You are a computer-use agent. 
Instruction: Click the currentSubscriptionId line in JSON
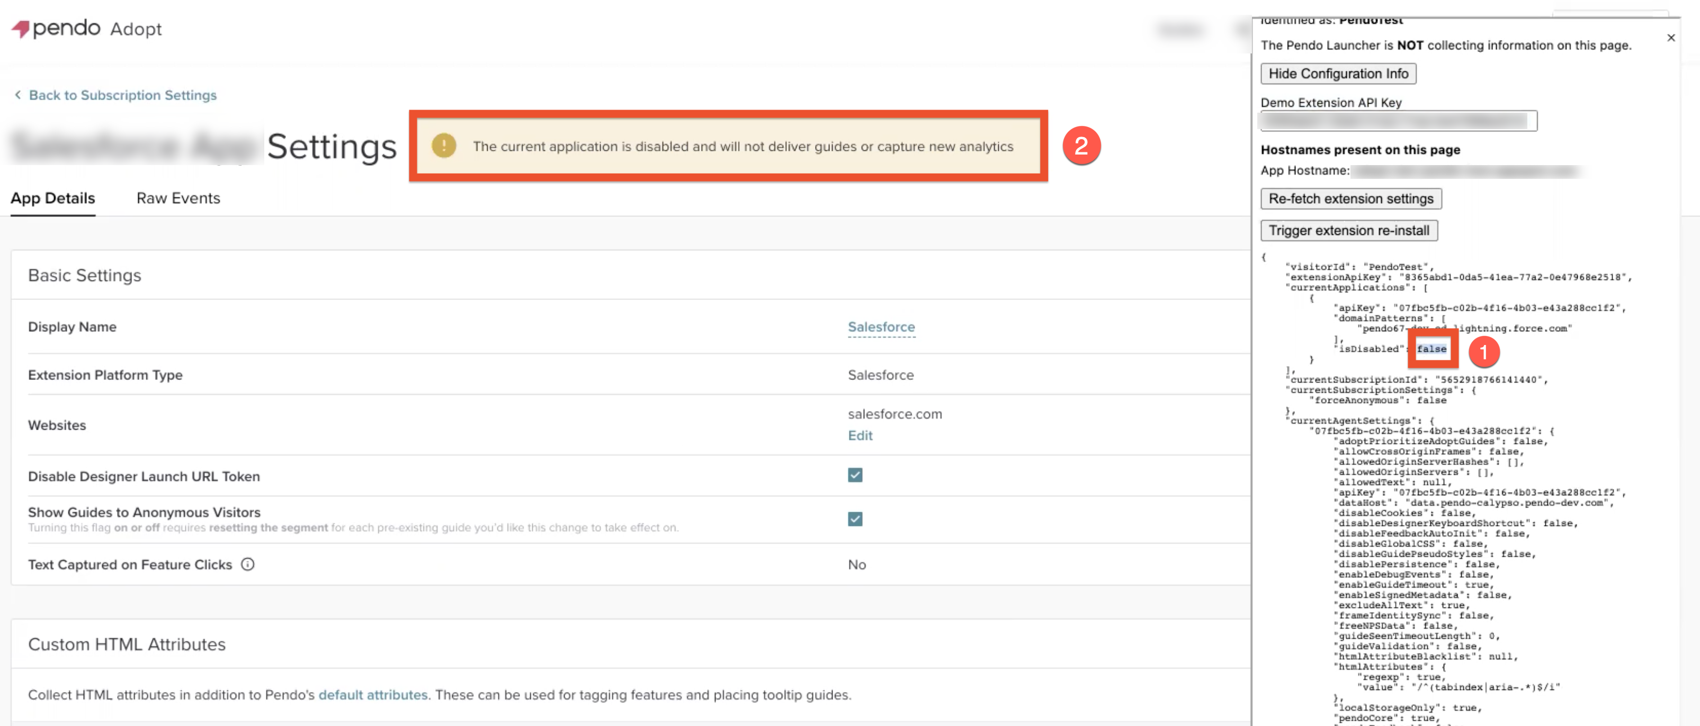pyautogui.click(x=1416, y=380)
